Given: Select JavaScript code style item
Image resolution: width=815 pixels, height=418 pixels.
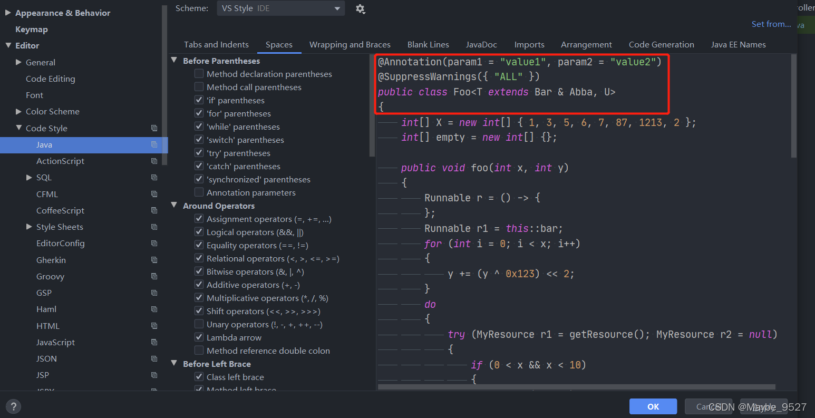Looking at the screenshot, I should click(x=55, y=342).
